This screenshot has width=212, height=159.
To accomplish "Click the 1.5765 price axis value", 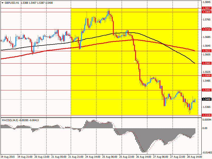I will coord(207,20).
